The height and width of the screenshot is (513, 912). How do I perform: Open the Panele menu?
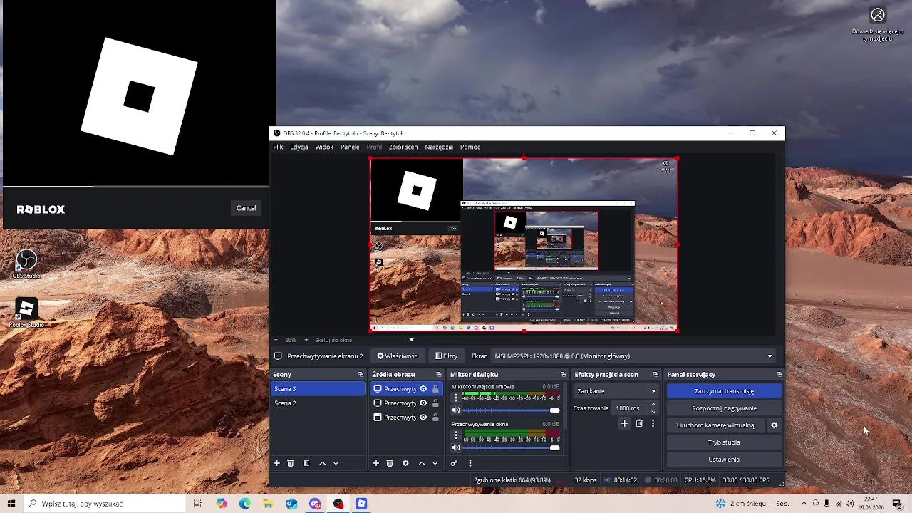pyautogui.click(x=350, y=147)
